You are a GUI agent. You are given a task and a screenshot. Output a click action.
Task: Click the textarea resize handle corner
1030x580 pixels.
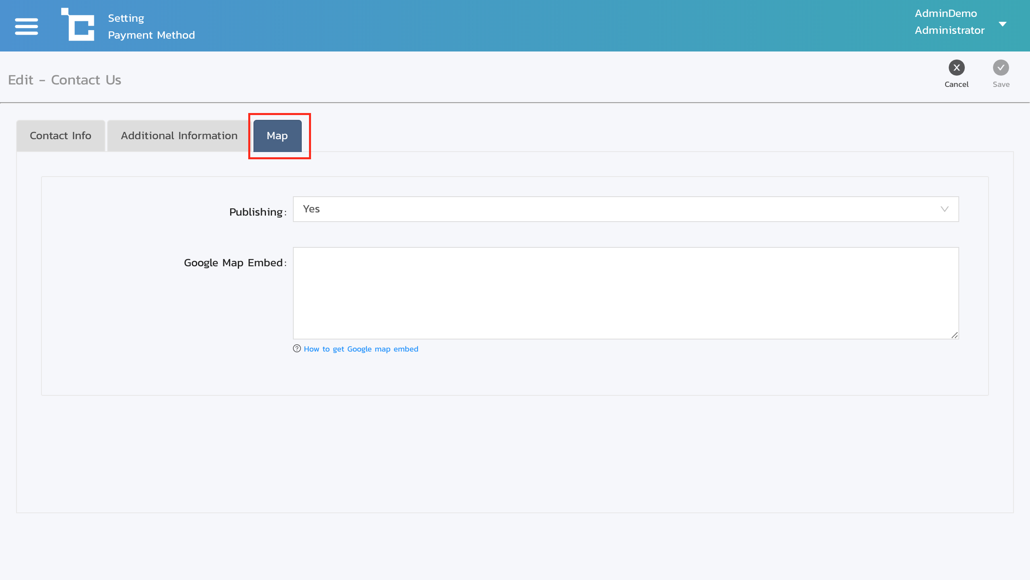pyautogui.click(x=954, y=335)
